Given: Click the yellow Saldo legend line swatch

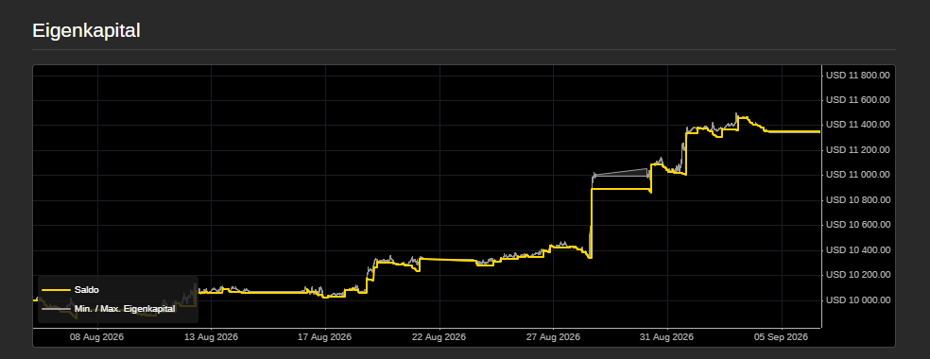Looking at the screenshot, I should (57, 290).
